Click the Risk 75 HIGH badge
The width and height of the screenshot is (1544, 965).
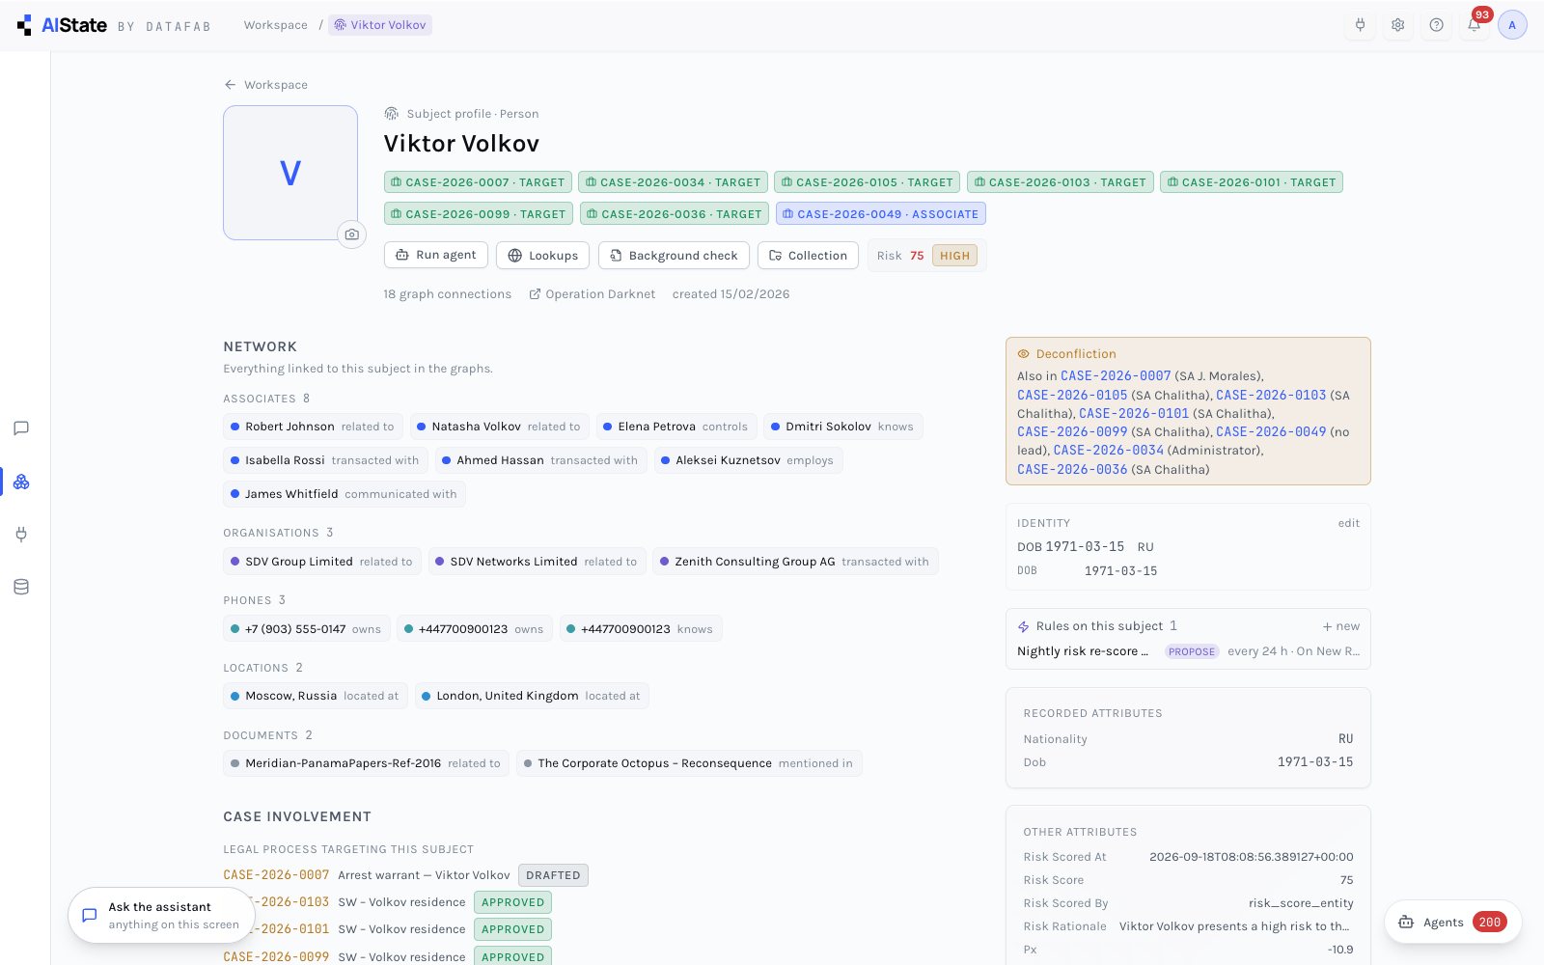tap(926, 256)
